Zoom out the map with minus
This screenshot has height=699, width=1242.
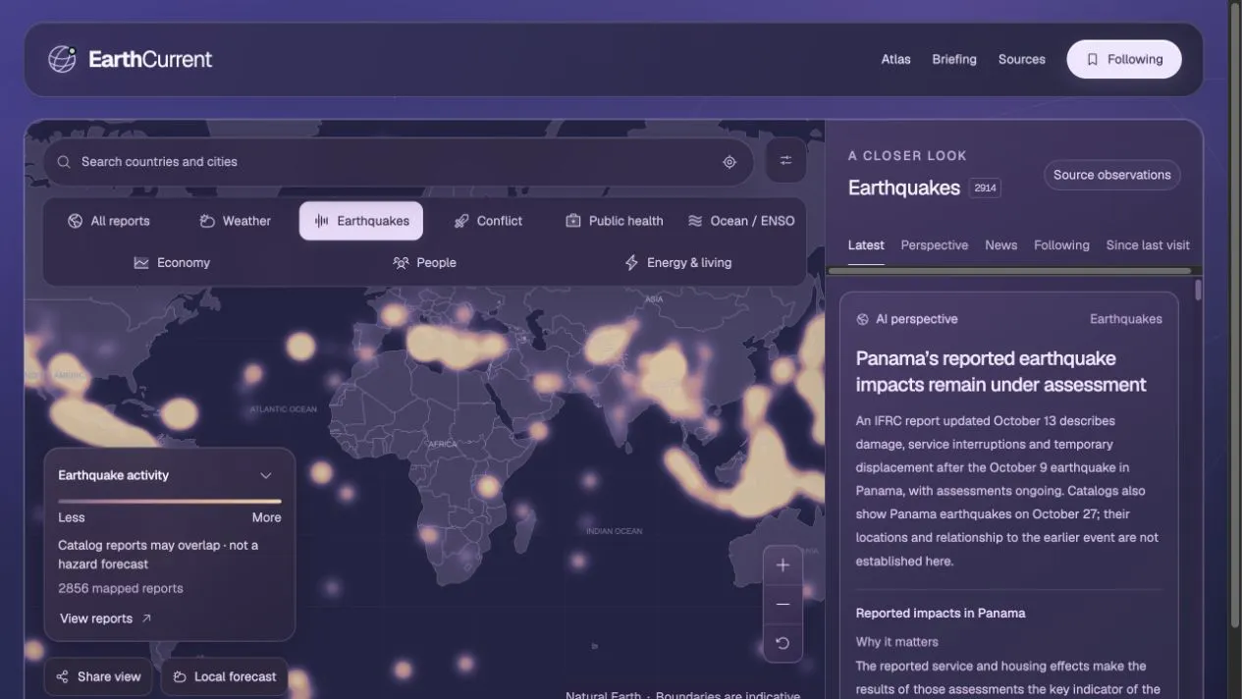tap(783, 604)
